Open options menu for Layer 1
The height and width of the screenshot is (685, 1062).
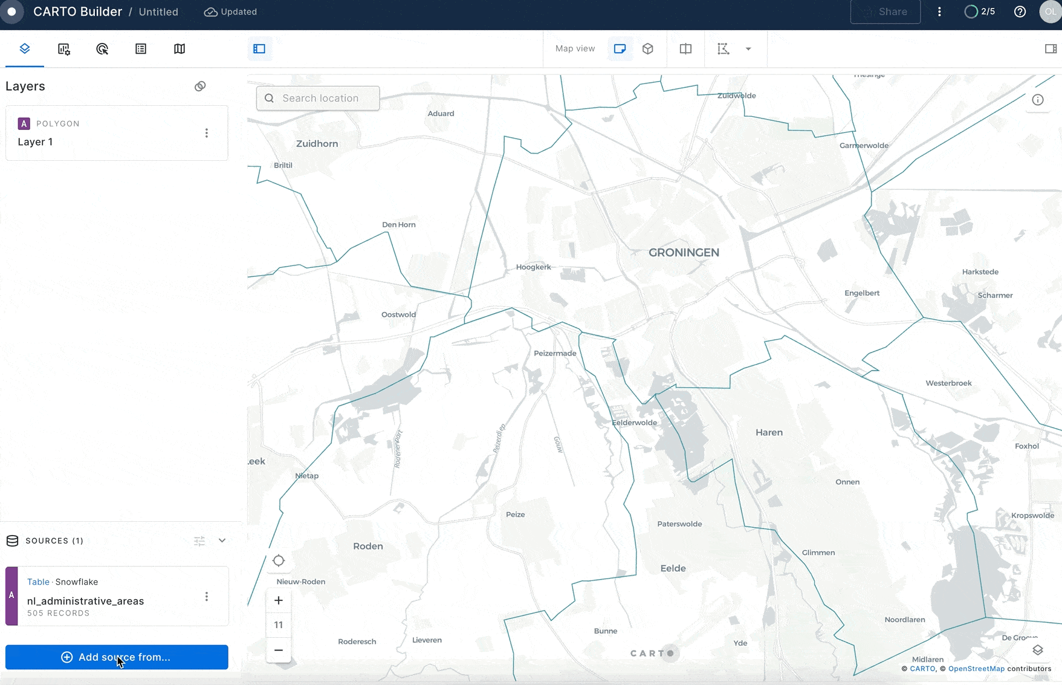tap(207, 132)
